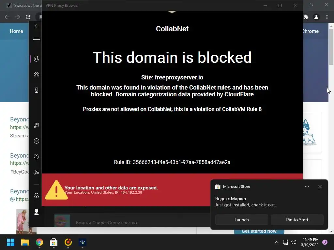The height and width of the screenshot is (250, 334).
Task: Switch to Google Chrome in the taskbar
Action: (39, 242)
